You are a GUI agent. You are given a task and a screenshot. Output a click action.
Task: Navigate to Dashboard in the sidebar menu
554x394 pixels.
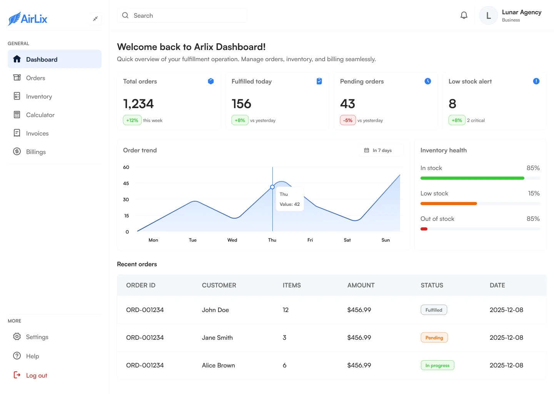(x=42, y=59)
